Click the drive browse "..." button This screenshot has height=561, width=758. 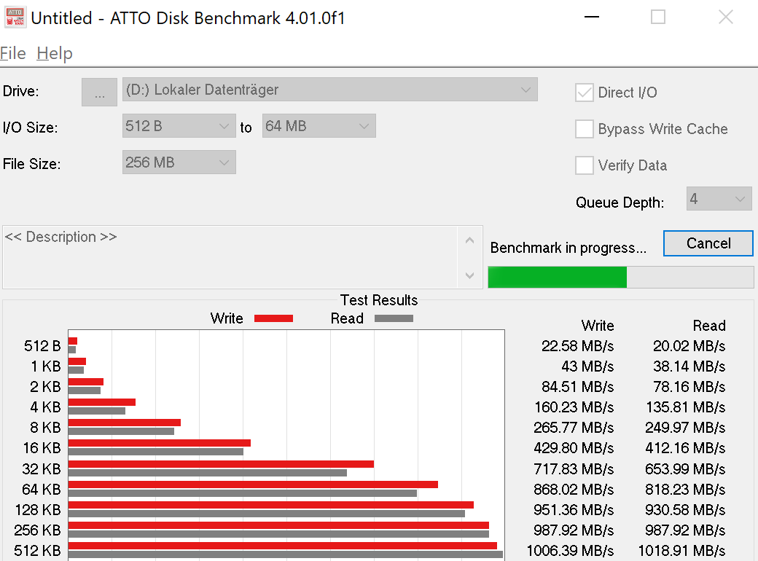click(x=99, y=92)
